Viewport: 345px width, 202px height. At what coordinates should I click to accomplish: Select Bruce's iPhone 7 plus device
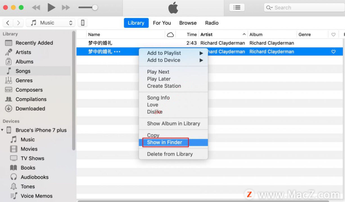[41, 130]
